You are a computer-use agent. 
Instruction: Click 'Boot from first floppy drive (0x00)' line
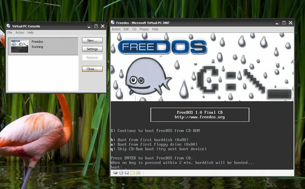coord(154,144)
